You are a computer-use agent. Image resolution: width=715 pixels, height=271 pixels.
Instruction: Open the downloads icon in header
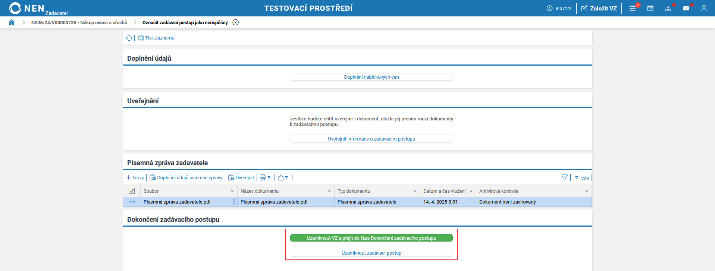pyautogui.click(x=668, y=8)
